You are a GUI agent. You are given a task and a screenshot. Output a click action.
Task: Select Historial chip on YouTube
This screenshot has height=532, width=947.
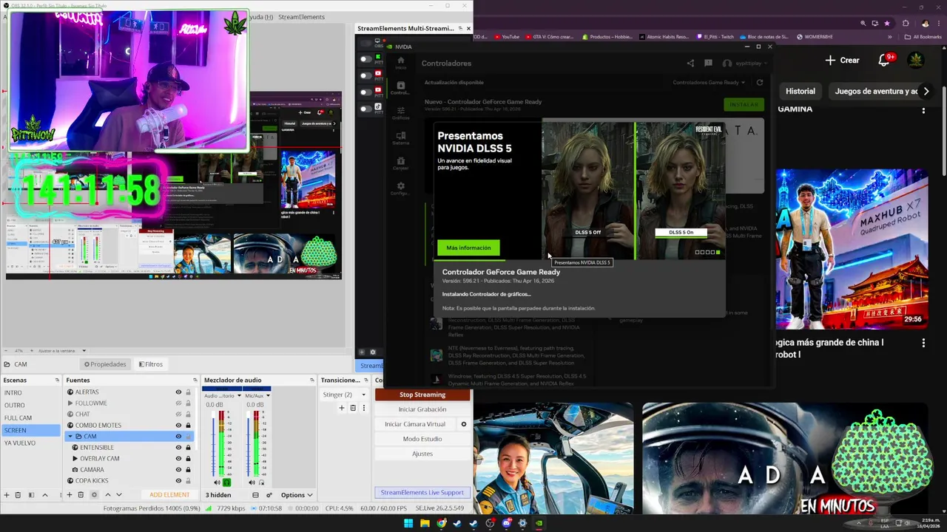pos(800,92)
